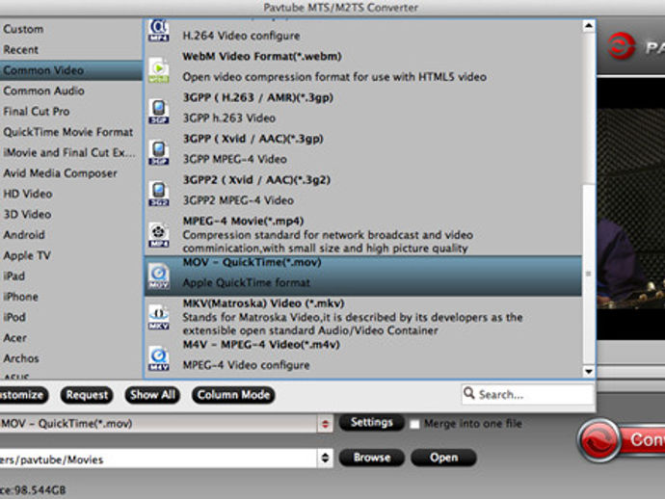Click the 3GPP Xvid/AAC format icon
The height and width of the screenshot is (499, 665).
[159, 152]
